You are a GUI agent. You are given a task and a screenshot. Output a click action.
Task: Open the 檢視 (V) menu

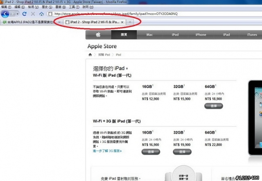[33, 7]
